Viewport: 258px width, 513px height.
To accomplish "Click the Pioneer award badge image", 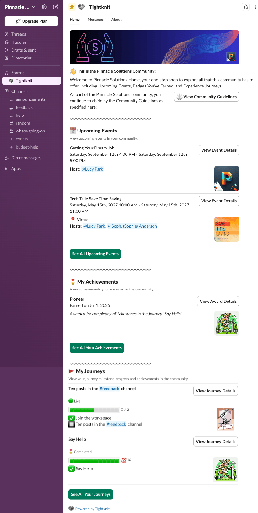I will click(x=227, y=323).
